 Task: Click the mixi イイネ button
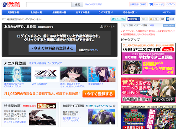(x=154, y=19)
